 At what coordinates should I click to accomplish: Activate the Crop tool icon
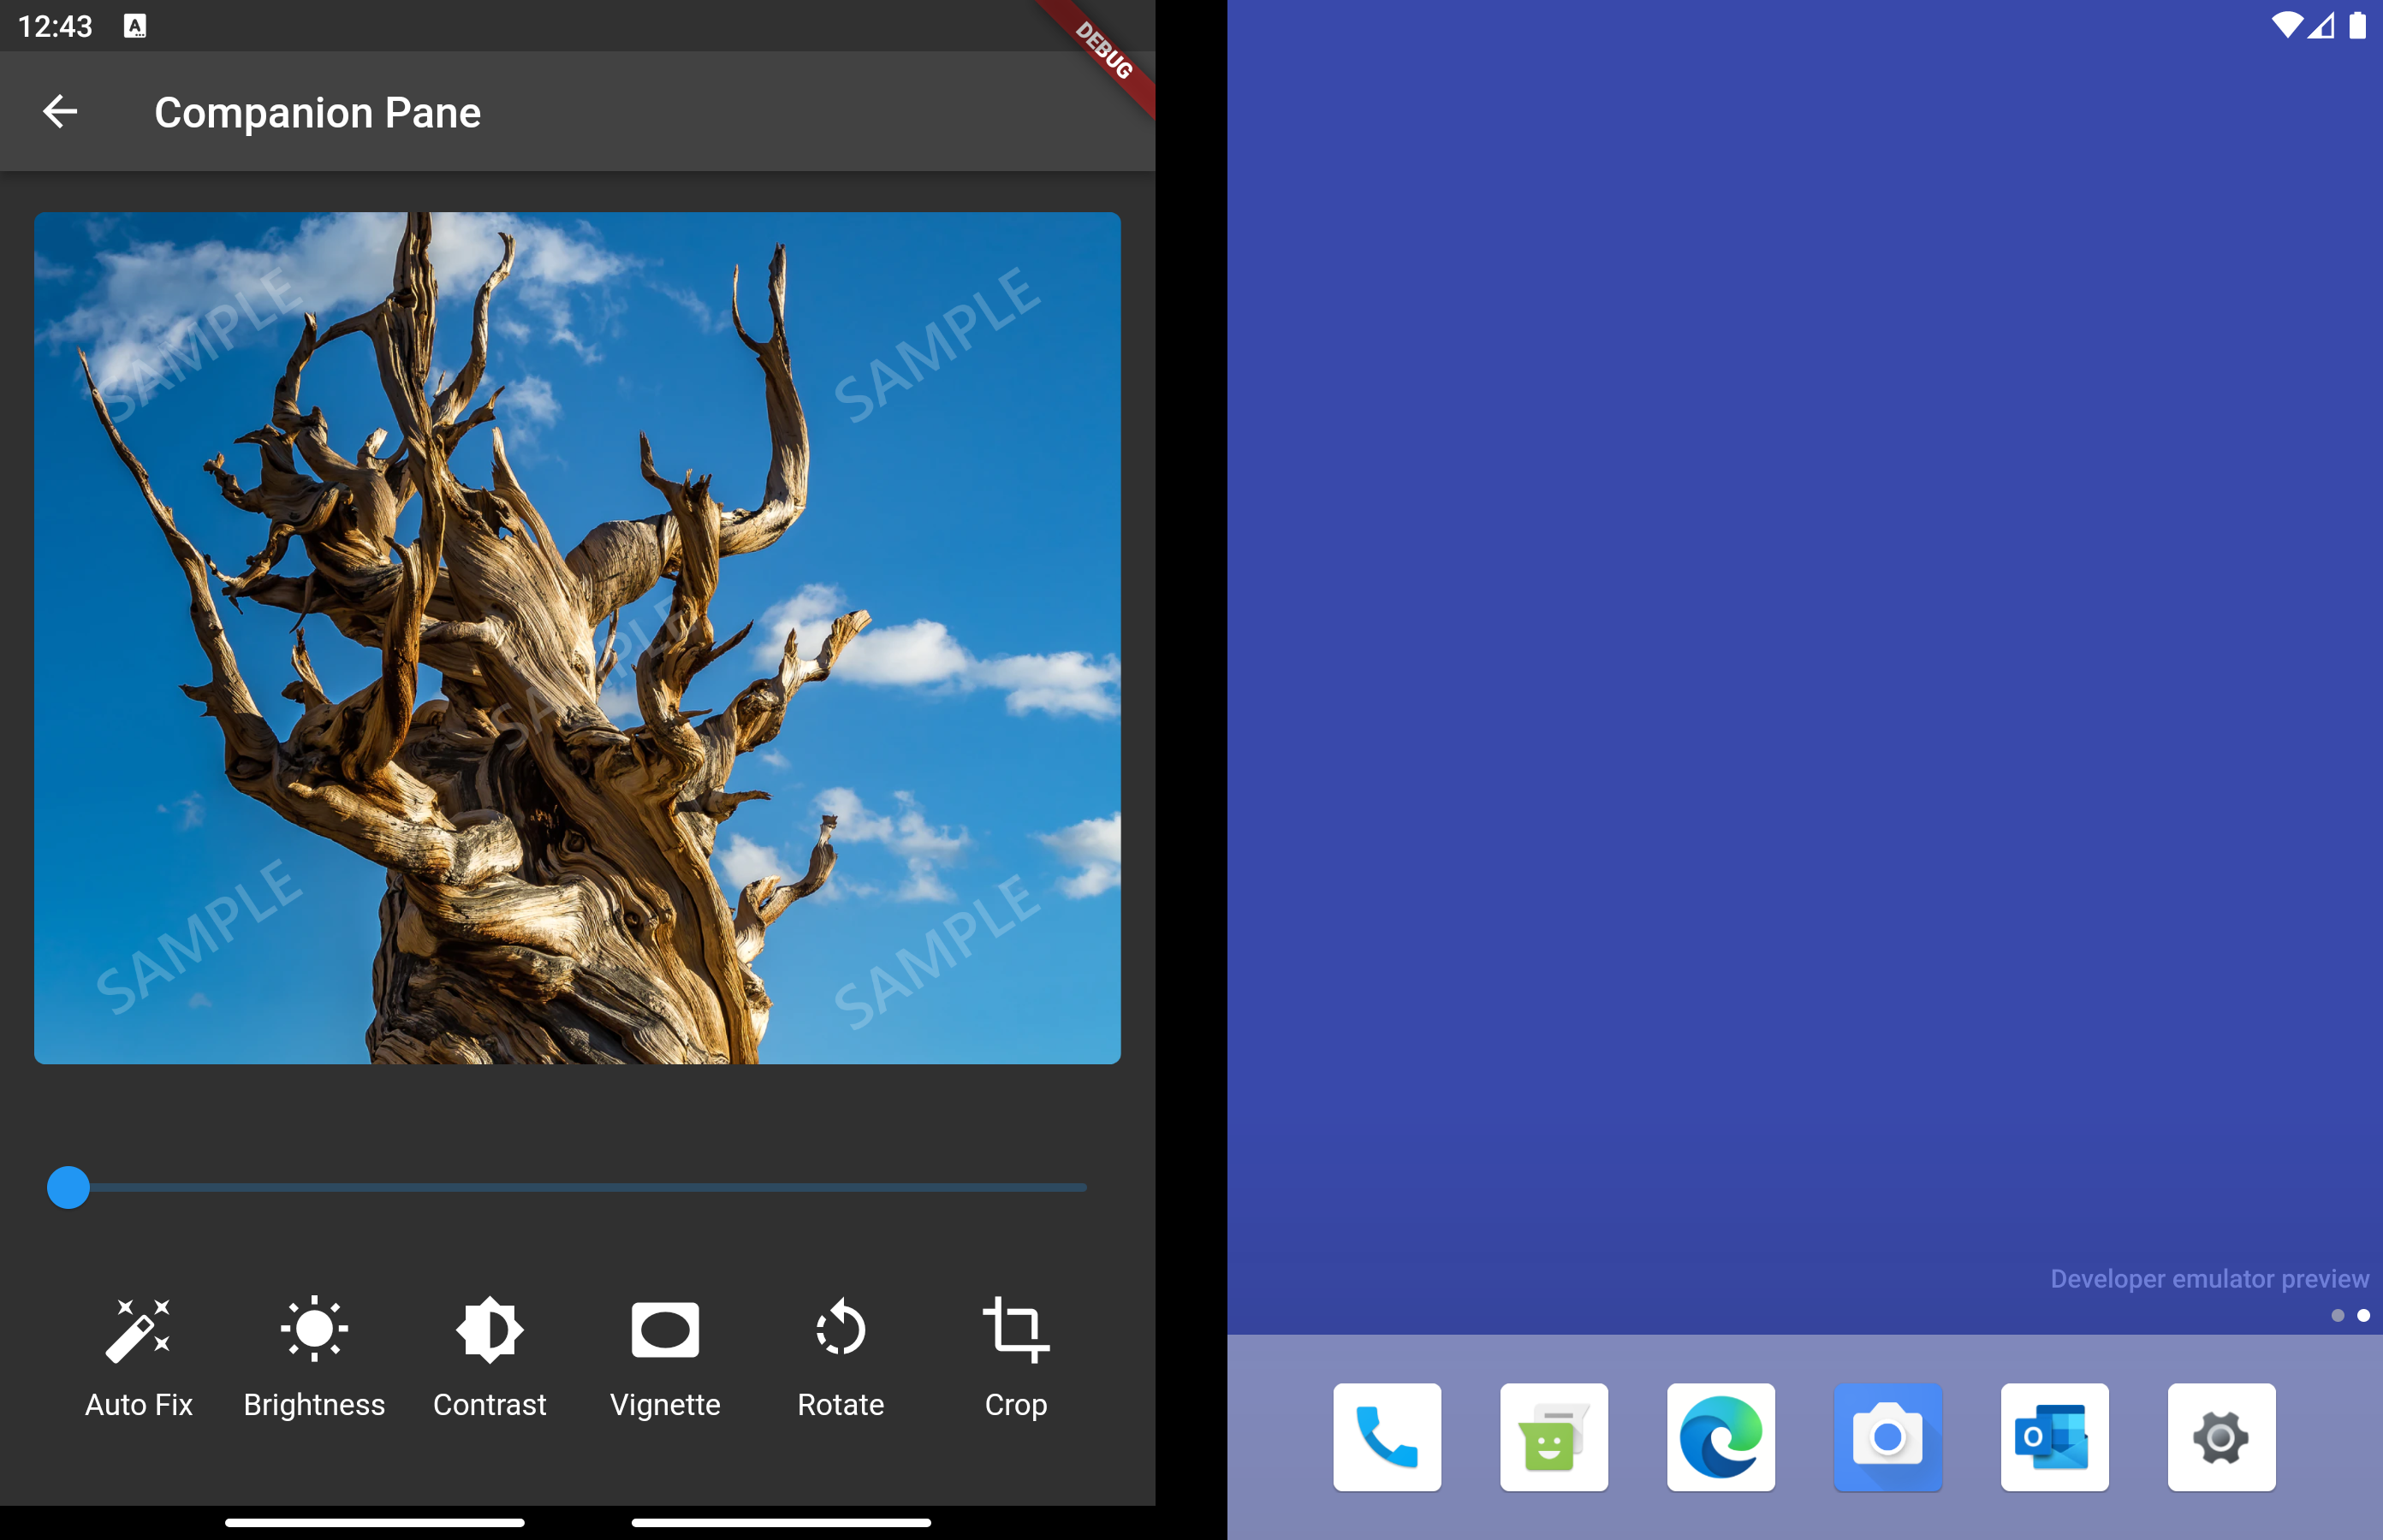coord(1015,1331)
